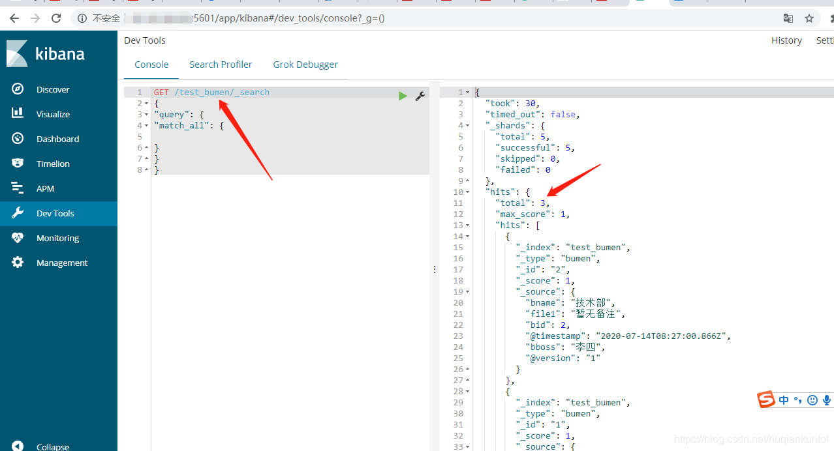This screenshot has height=451, width=834.
Task: Click the "total": 3 hits line
Action: pyautogui.click(x=523, y=203)
